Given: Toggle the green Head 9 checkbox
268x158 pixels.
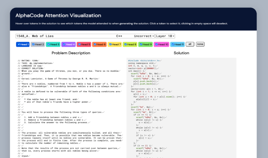Looking at the screenshot, I should (141, 44).
